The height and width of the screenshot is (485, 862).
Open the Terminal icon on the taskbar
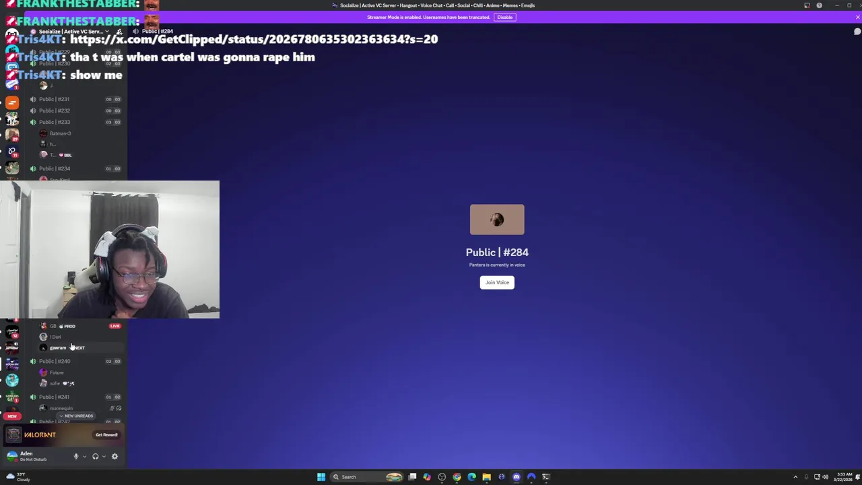click(x=546, y=477)
